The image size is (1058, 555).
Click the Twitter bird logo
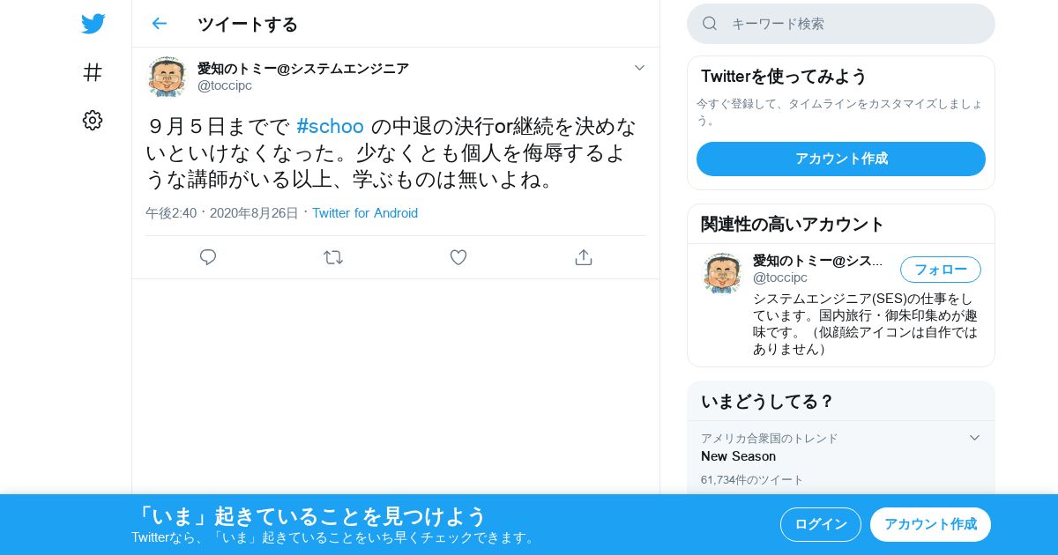coord(93,24)
